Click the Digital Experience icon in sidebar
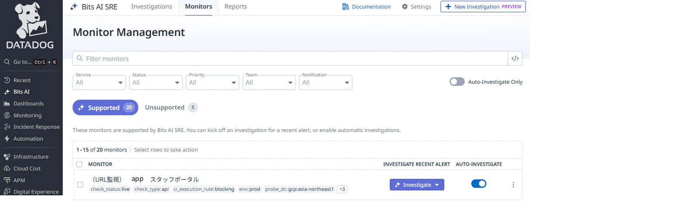 (7, 192)
